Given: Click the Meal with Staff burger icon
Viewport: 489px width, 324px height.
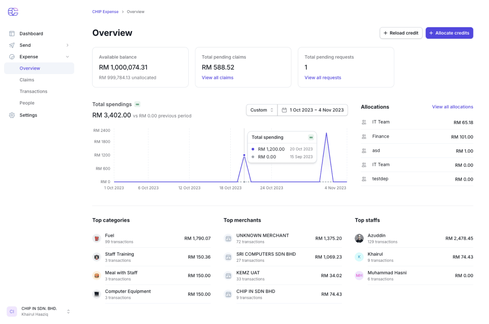Looking at the screenshot, I should 97,276.
